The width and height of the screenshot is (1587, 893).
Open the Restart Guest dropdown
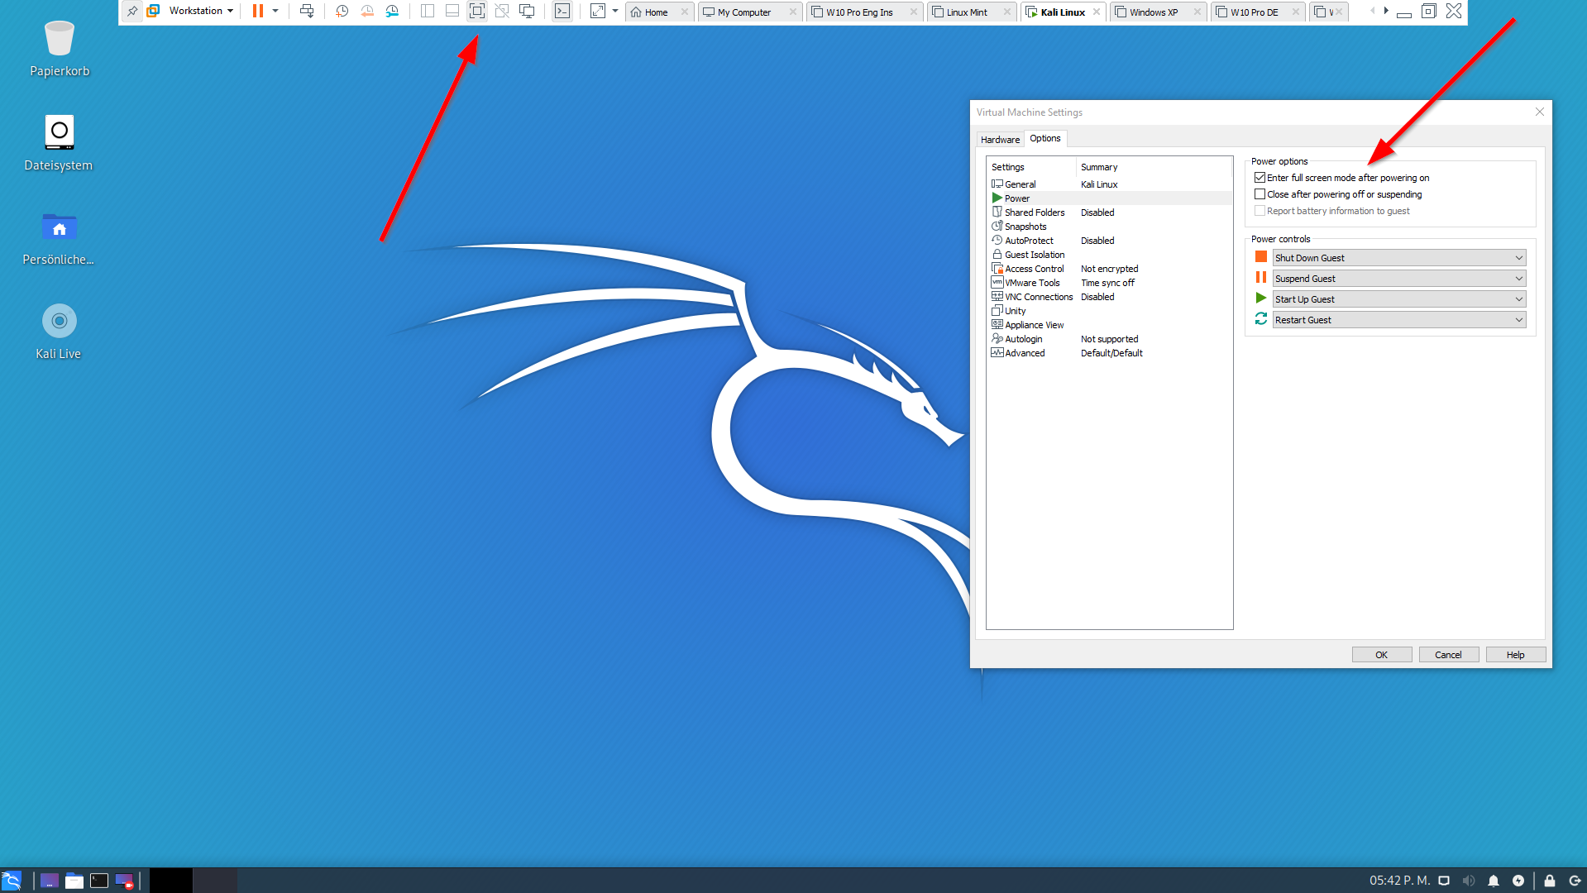click(x=1398, y=320)
